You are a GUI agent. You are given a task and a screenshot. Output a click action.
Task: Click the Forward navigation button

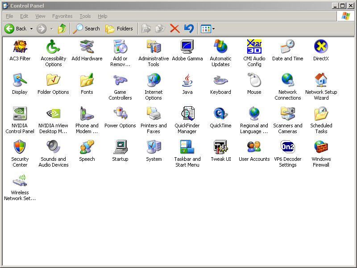coord(42,29)
